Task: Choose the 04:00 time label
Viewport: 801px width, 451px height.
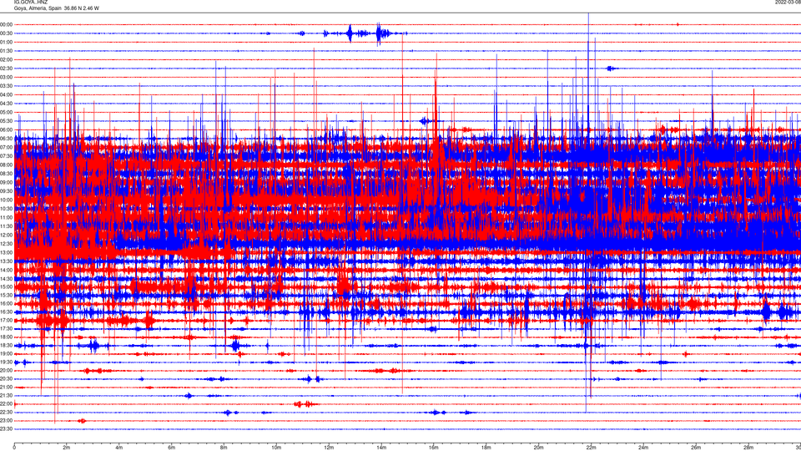Action: click(6, 94)
